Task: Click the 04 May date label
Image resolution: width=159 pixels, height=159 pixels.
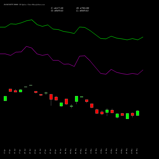Action: pos(66,151)
